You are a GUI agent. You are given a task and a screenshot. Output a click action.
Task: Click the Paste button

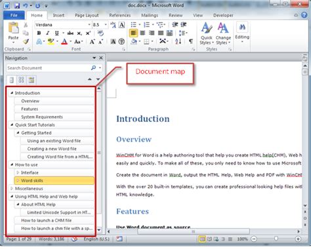[x=13, y=33]
